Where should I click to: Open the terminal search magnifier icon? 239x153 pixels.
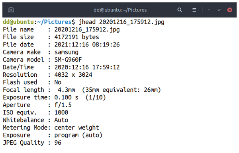[x=180, y=10]
